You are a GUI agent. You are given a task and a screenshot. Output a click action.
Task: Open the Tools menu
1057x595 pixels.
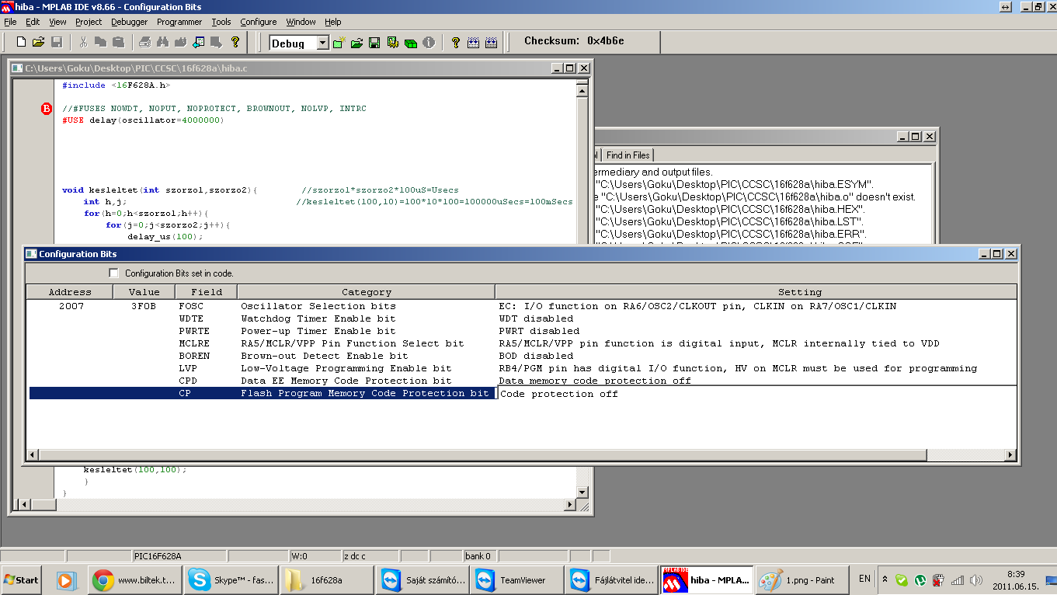point(221,22)
